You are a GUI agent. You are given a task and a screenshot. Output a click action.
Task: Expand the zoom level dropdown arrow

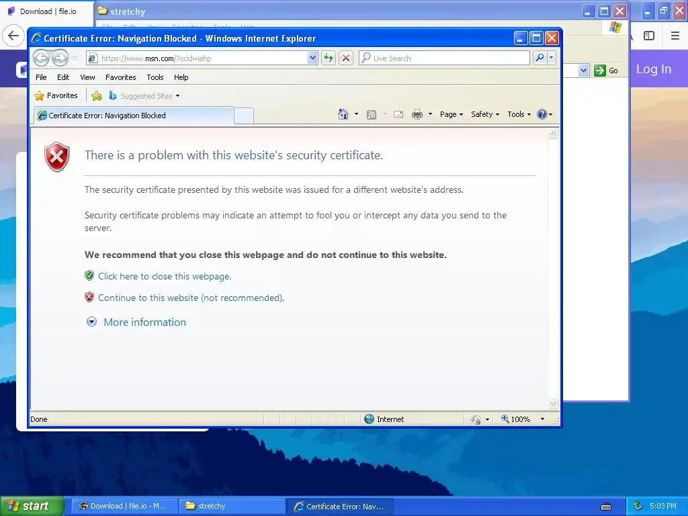542,419
